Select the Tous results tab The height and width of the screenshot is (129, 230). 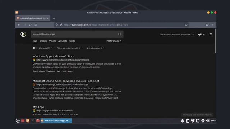pos(35,41)
